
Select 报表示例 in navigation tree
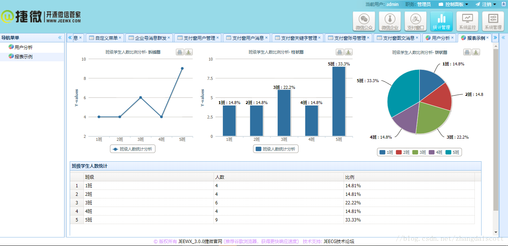click(x=23, y=56)
